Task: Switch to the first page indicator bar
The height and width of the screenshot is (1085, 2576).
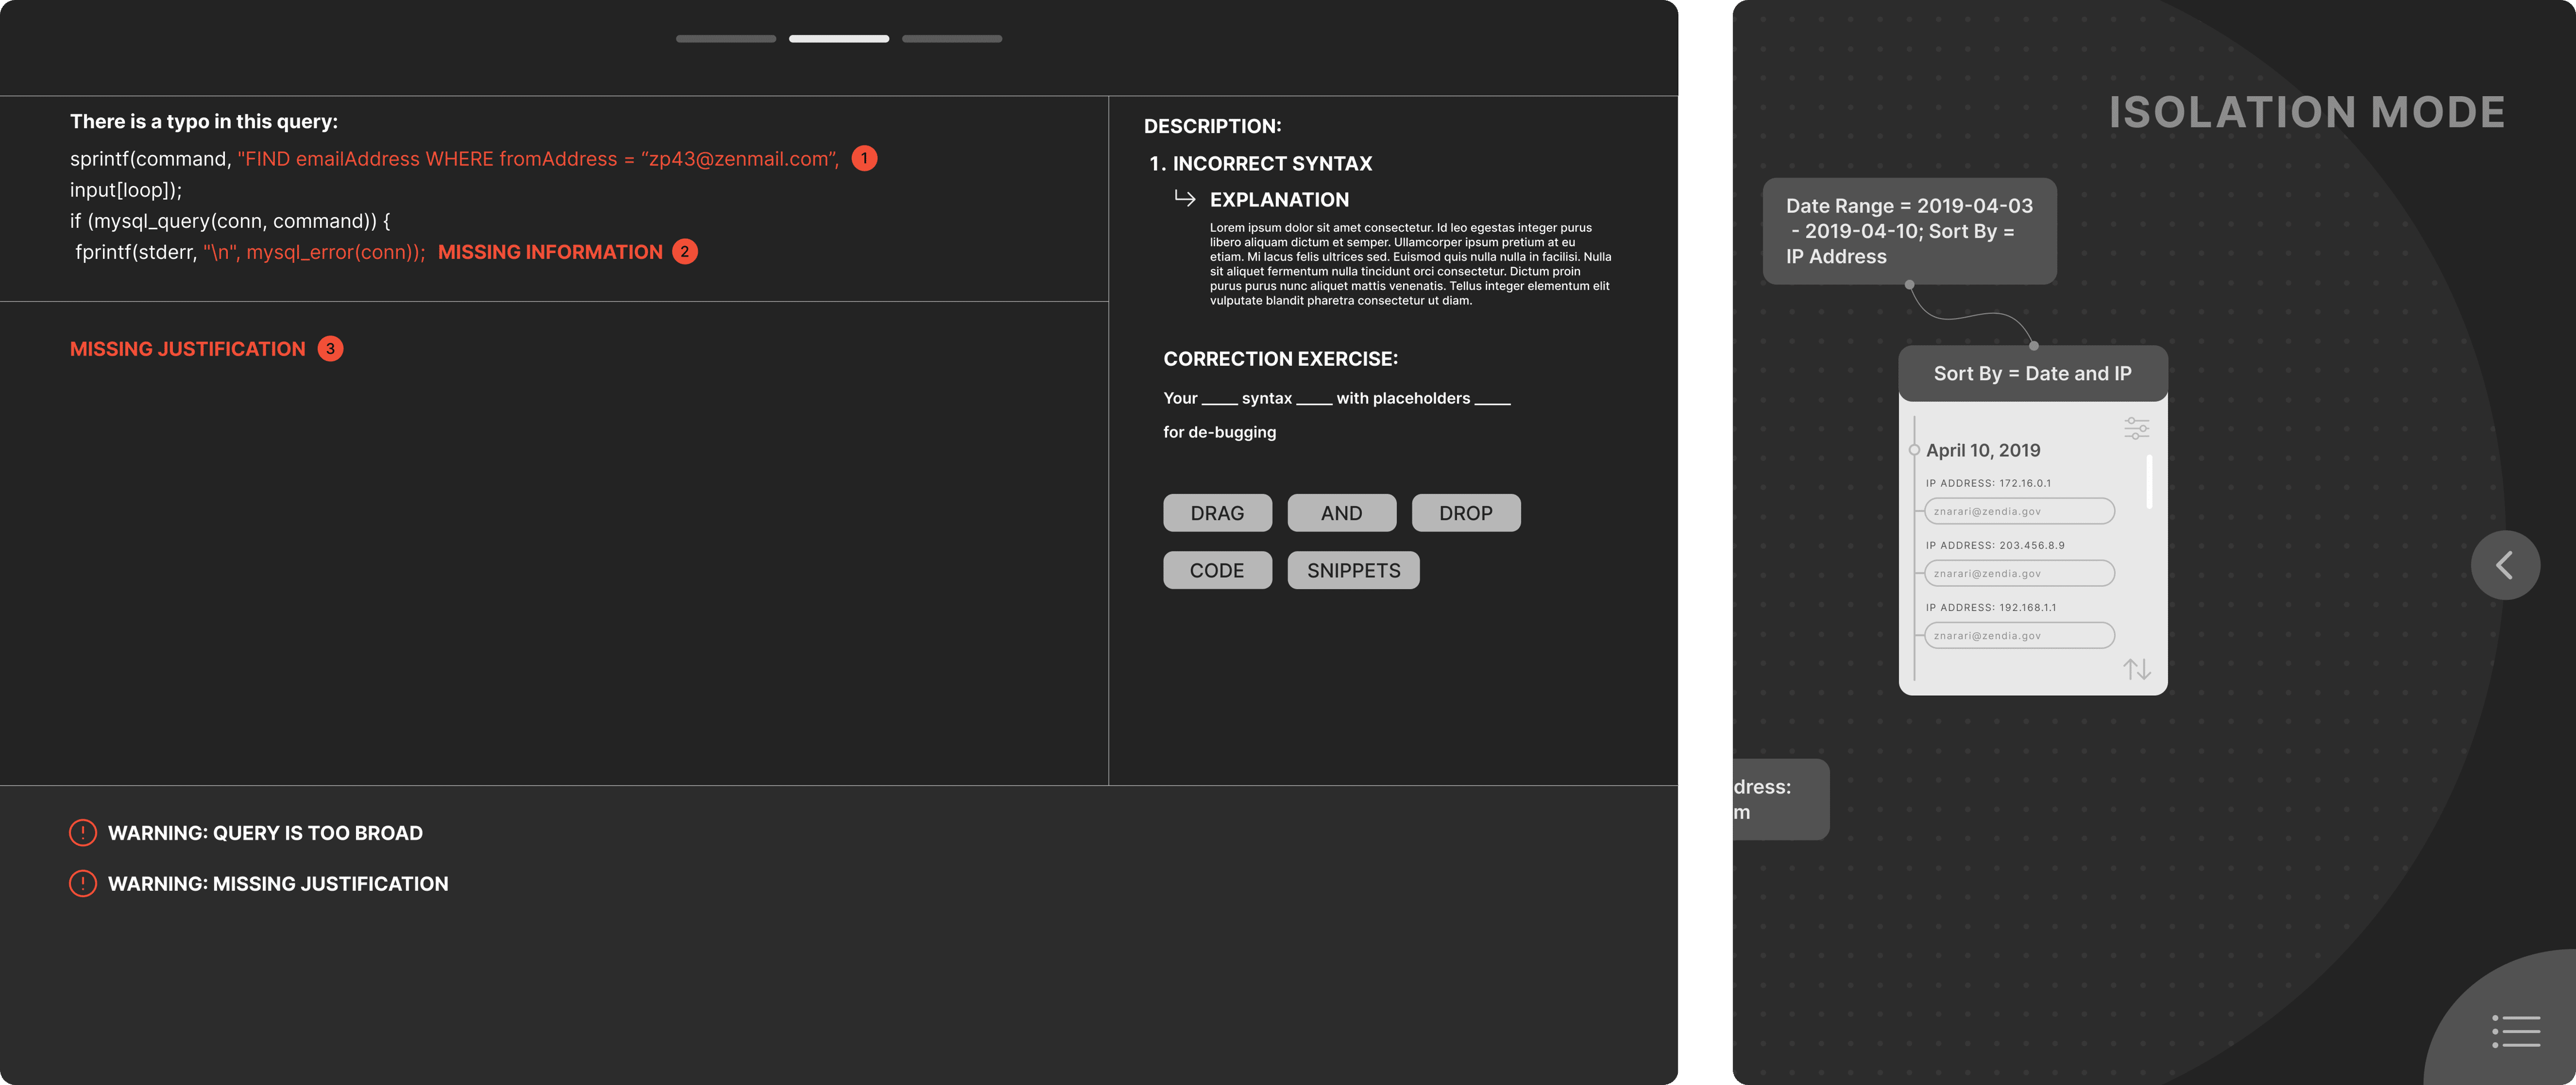Action: point(726,39)
